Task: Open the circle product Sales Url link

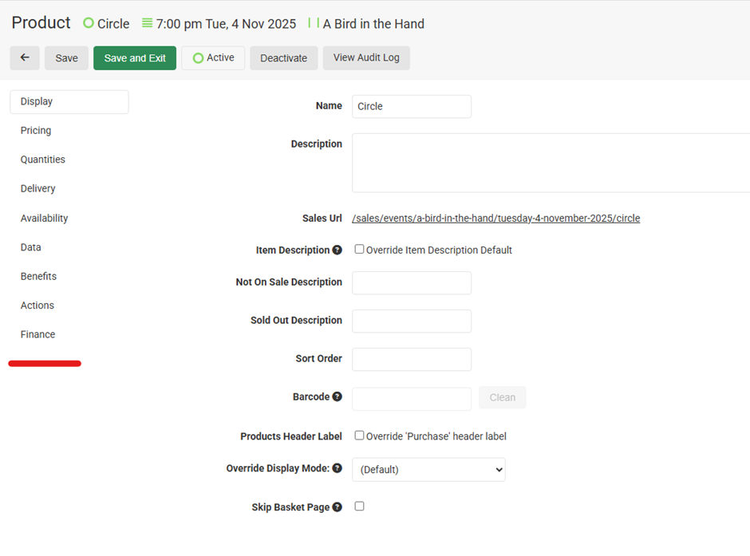Action: [x=495, y=219]
